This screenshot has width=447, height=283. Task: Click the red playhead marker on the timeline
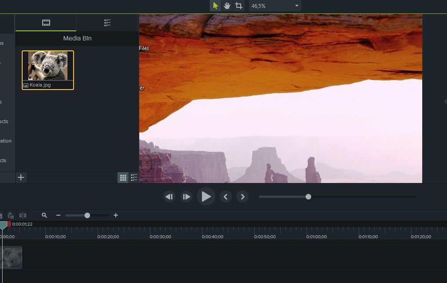point(9,223)
